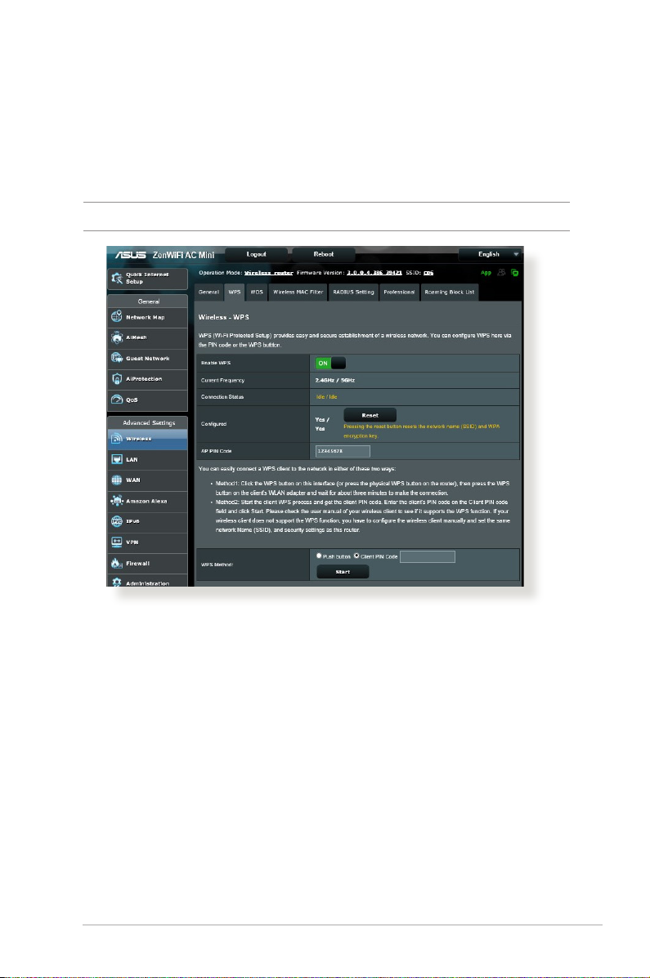Select the Push button radio option
Screen dimensions: 650x978
(x=319, y=556)
